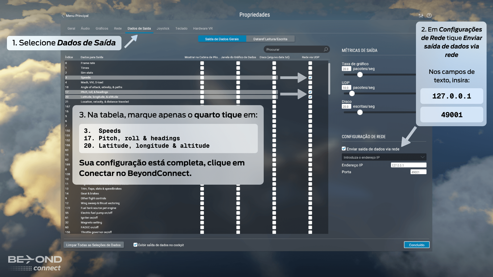Open the Áudio tab
The image size is (493, 277).
pyautogui.click(x=85, y=28)
